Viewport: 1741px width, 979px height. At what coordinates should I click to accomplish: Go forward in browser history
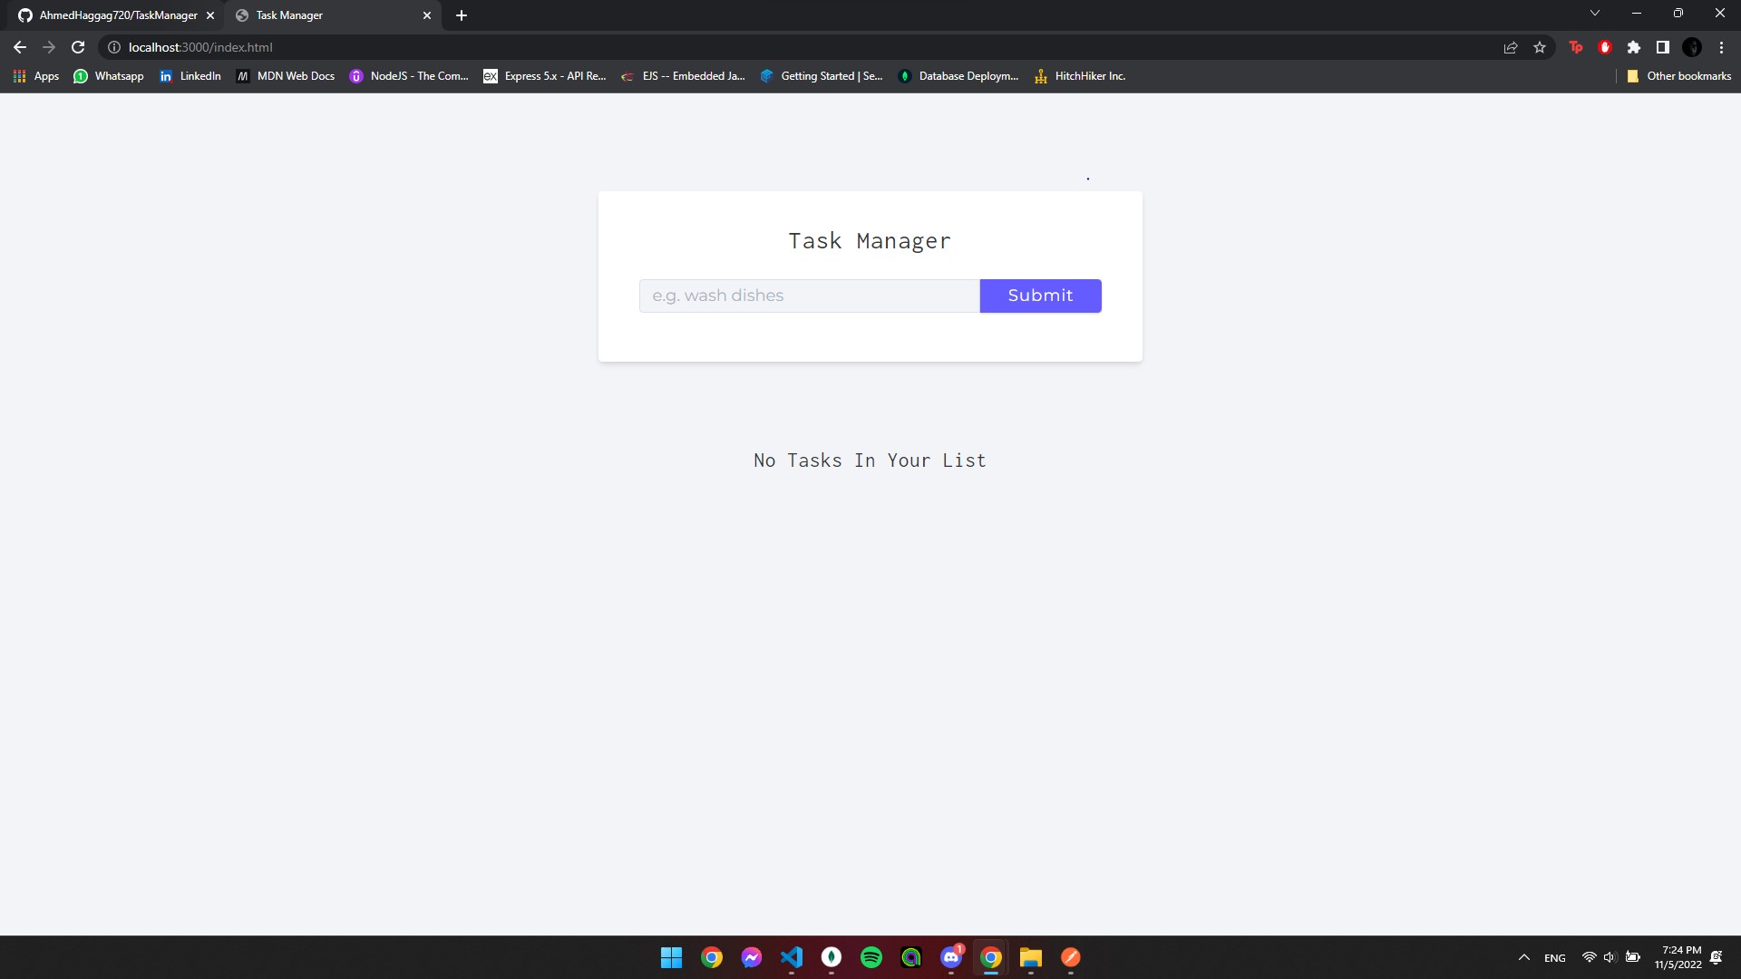[x=49, y=47]
